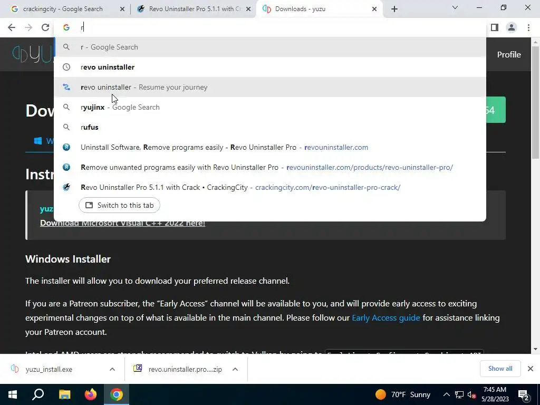Open the CrackingCity Revo Uninstaller crack suggestion

tap(270, 187)
